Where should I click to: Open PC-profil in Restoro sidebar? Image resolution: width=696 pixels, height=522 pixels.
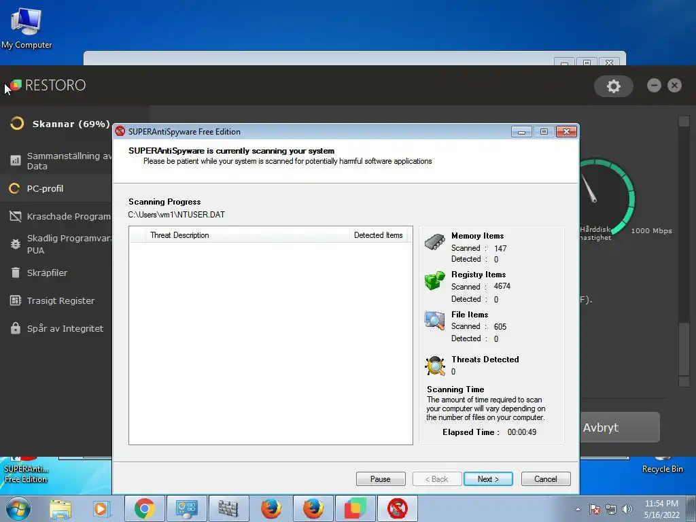pyautogui.click(x=45, y=189)
